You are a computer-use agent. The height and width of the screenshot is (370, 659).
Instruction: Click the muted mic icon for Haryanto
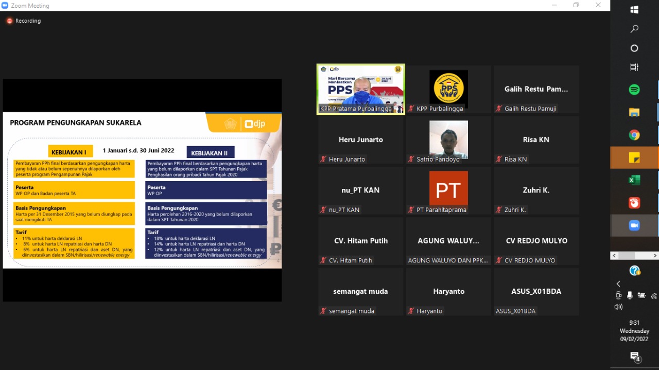pos(411,311)
